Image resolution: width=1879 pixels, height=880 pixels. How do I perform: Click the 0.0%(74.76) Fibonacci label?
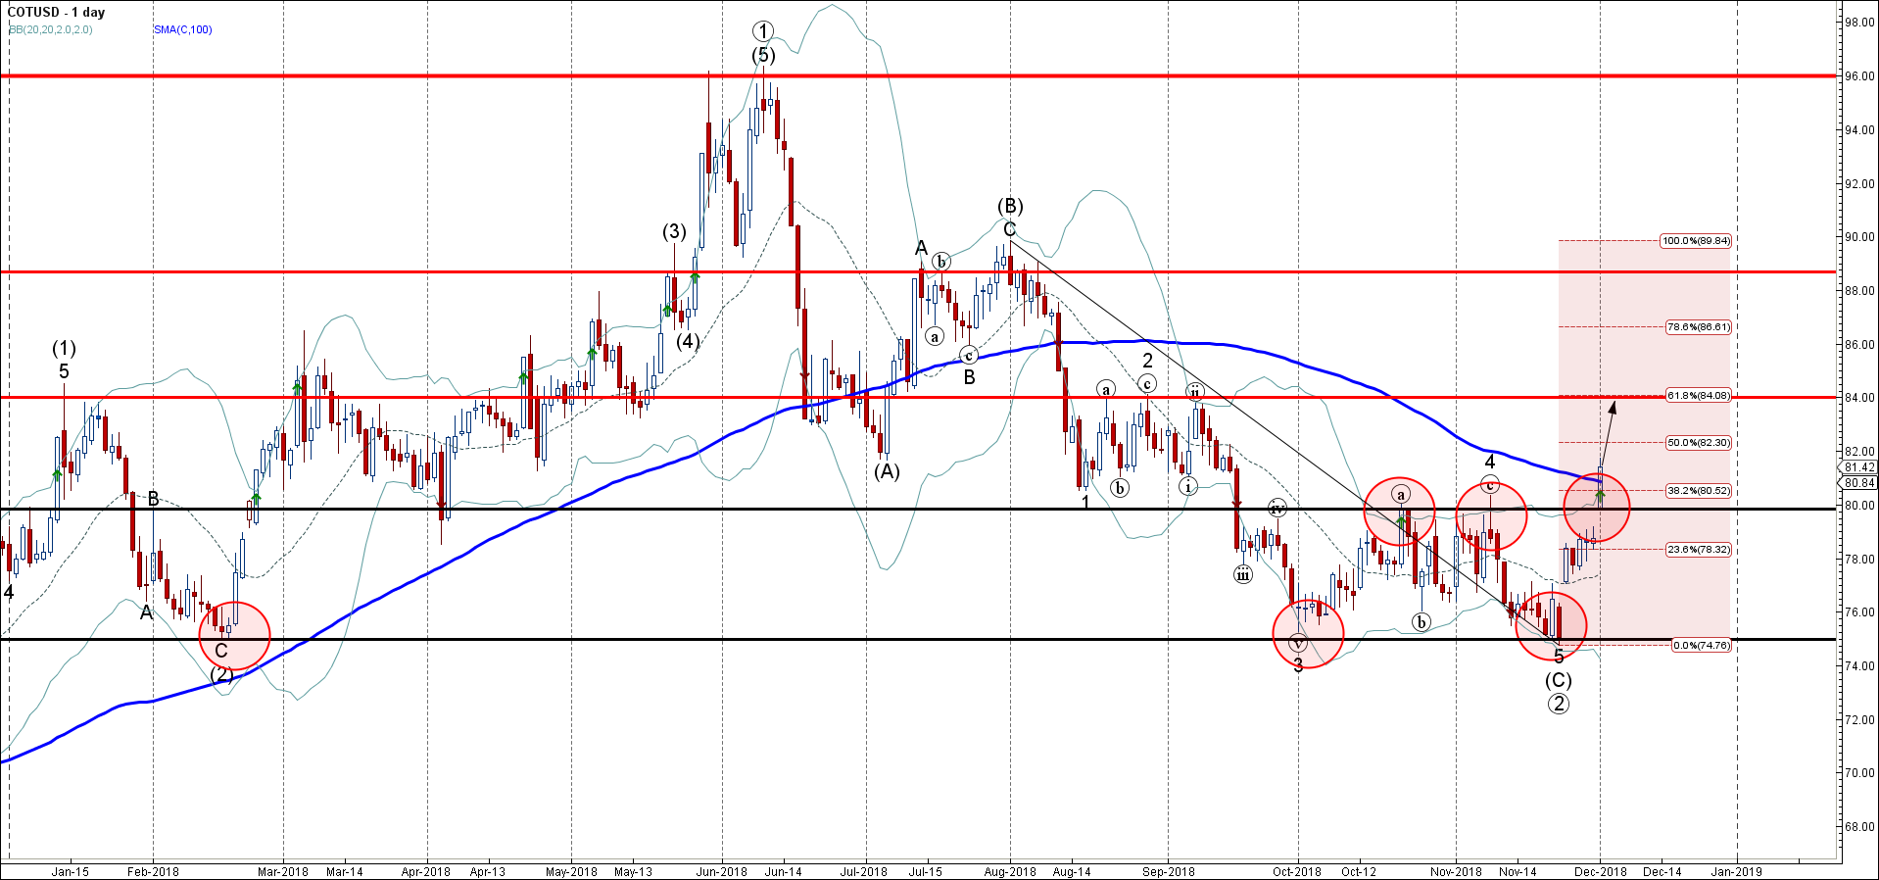[1700, 645]
